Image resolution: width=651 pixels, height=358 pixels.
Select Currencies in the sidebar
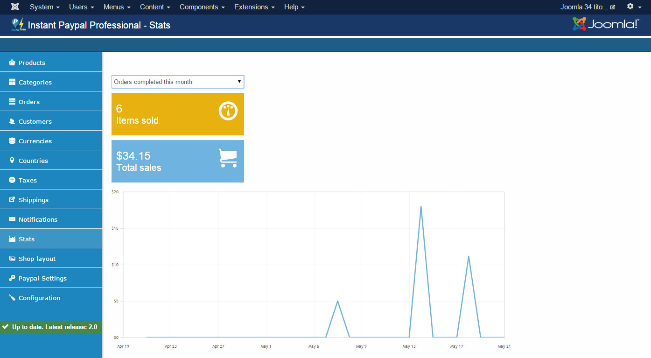(51, 140)
